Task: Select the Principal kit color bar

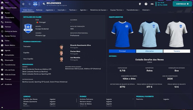Action: pos(122,51)
